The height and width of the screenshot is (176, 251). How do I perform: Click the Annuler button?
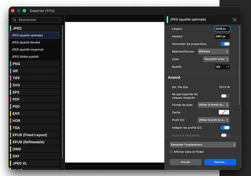pyautogui.click(x=186, y=162)
